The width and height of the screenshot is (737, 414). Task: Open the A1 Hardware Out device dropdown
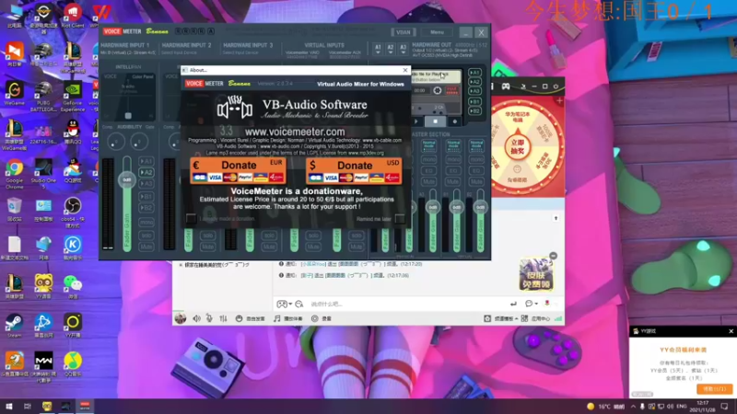pos(378,49)
